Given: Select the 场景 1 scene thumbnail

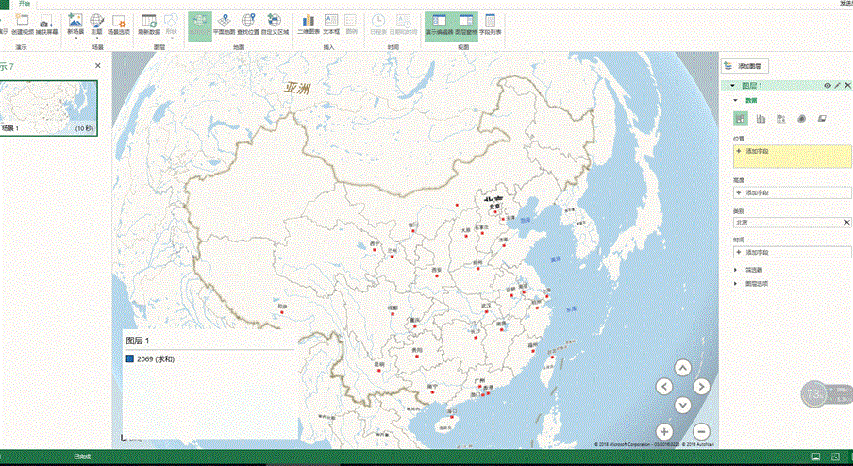Looking at the screenshot, I should pos(49,105).
